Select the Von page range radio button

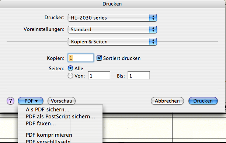[x=70, y=76]
